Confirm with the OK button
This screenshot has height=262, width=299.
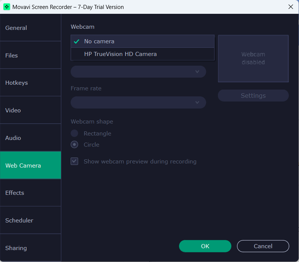[x=205, y=246]
